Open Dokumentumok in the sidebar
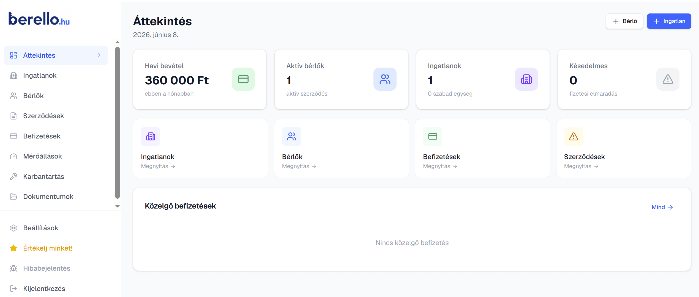This screenshot has height=297, width=699. pyautogui.click(x=56, y=197)
